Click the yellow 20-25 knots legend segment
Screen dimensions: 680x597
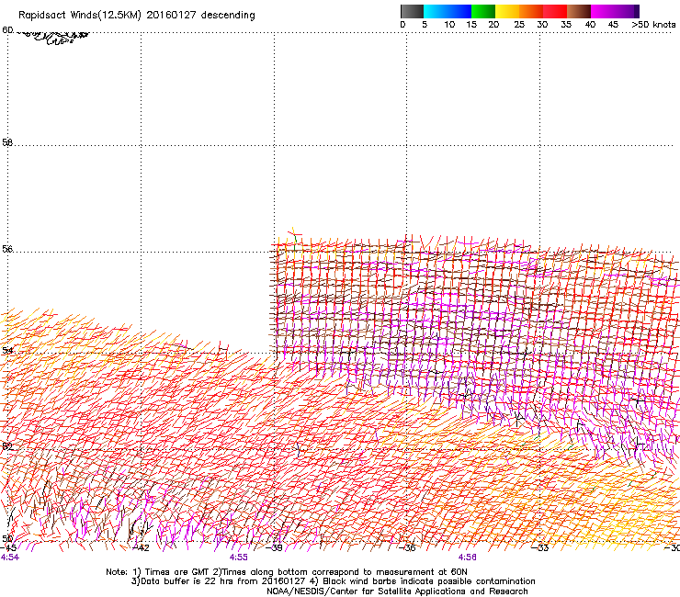point(507,11)
